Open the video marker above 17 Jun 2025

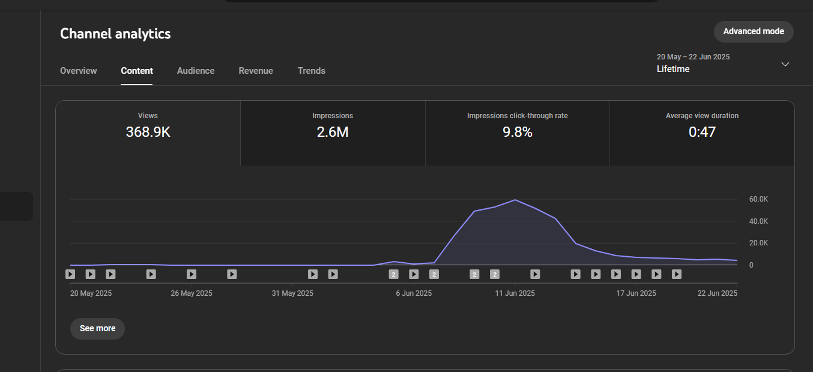coord(636,274)
